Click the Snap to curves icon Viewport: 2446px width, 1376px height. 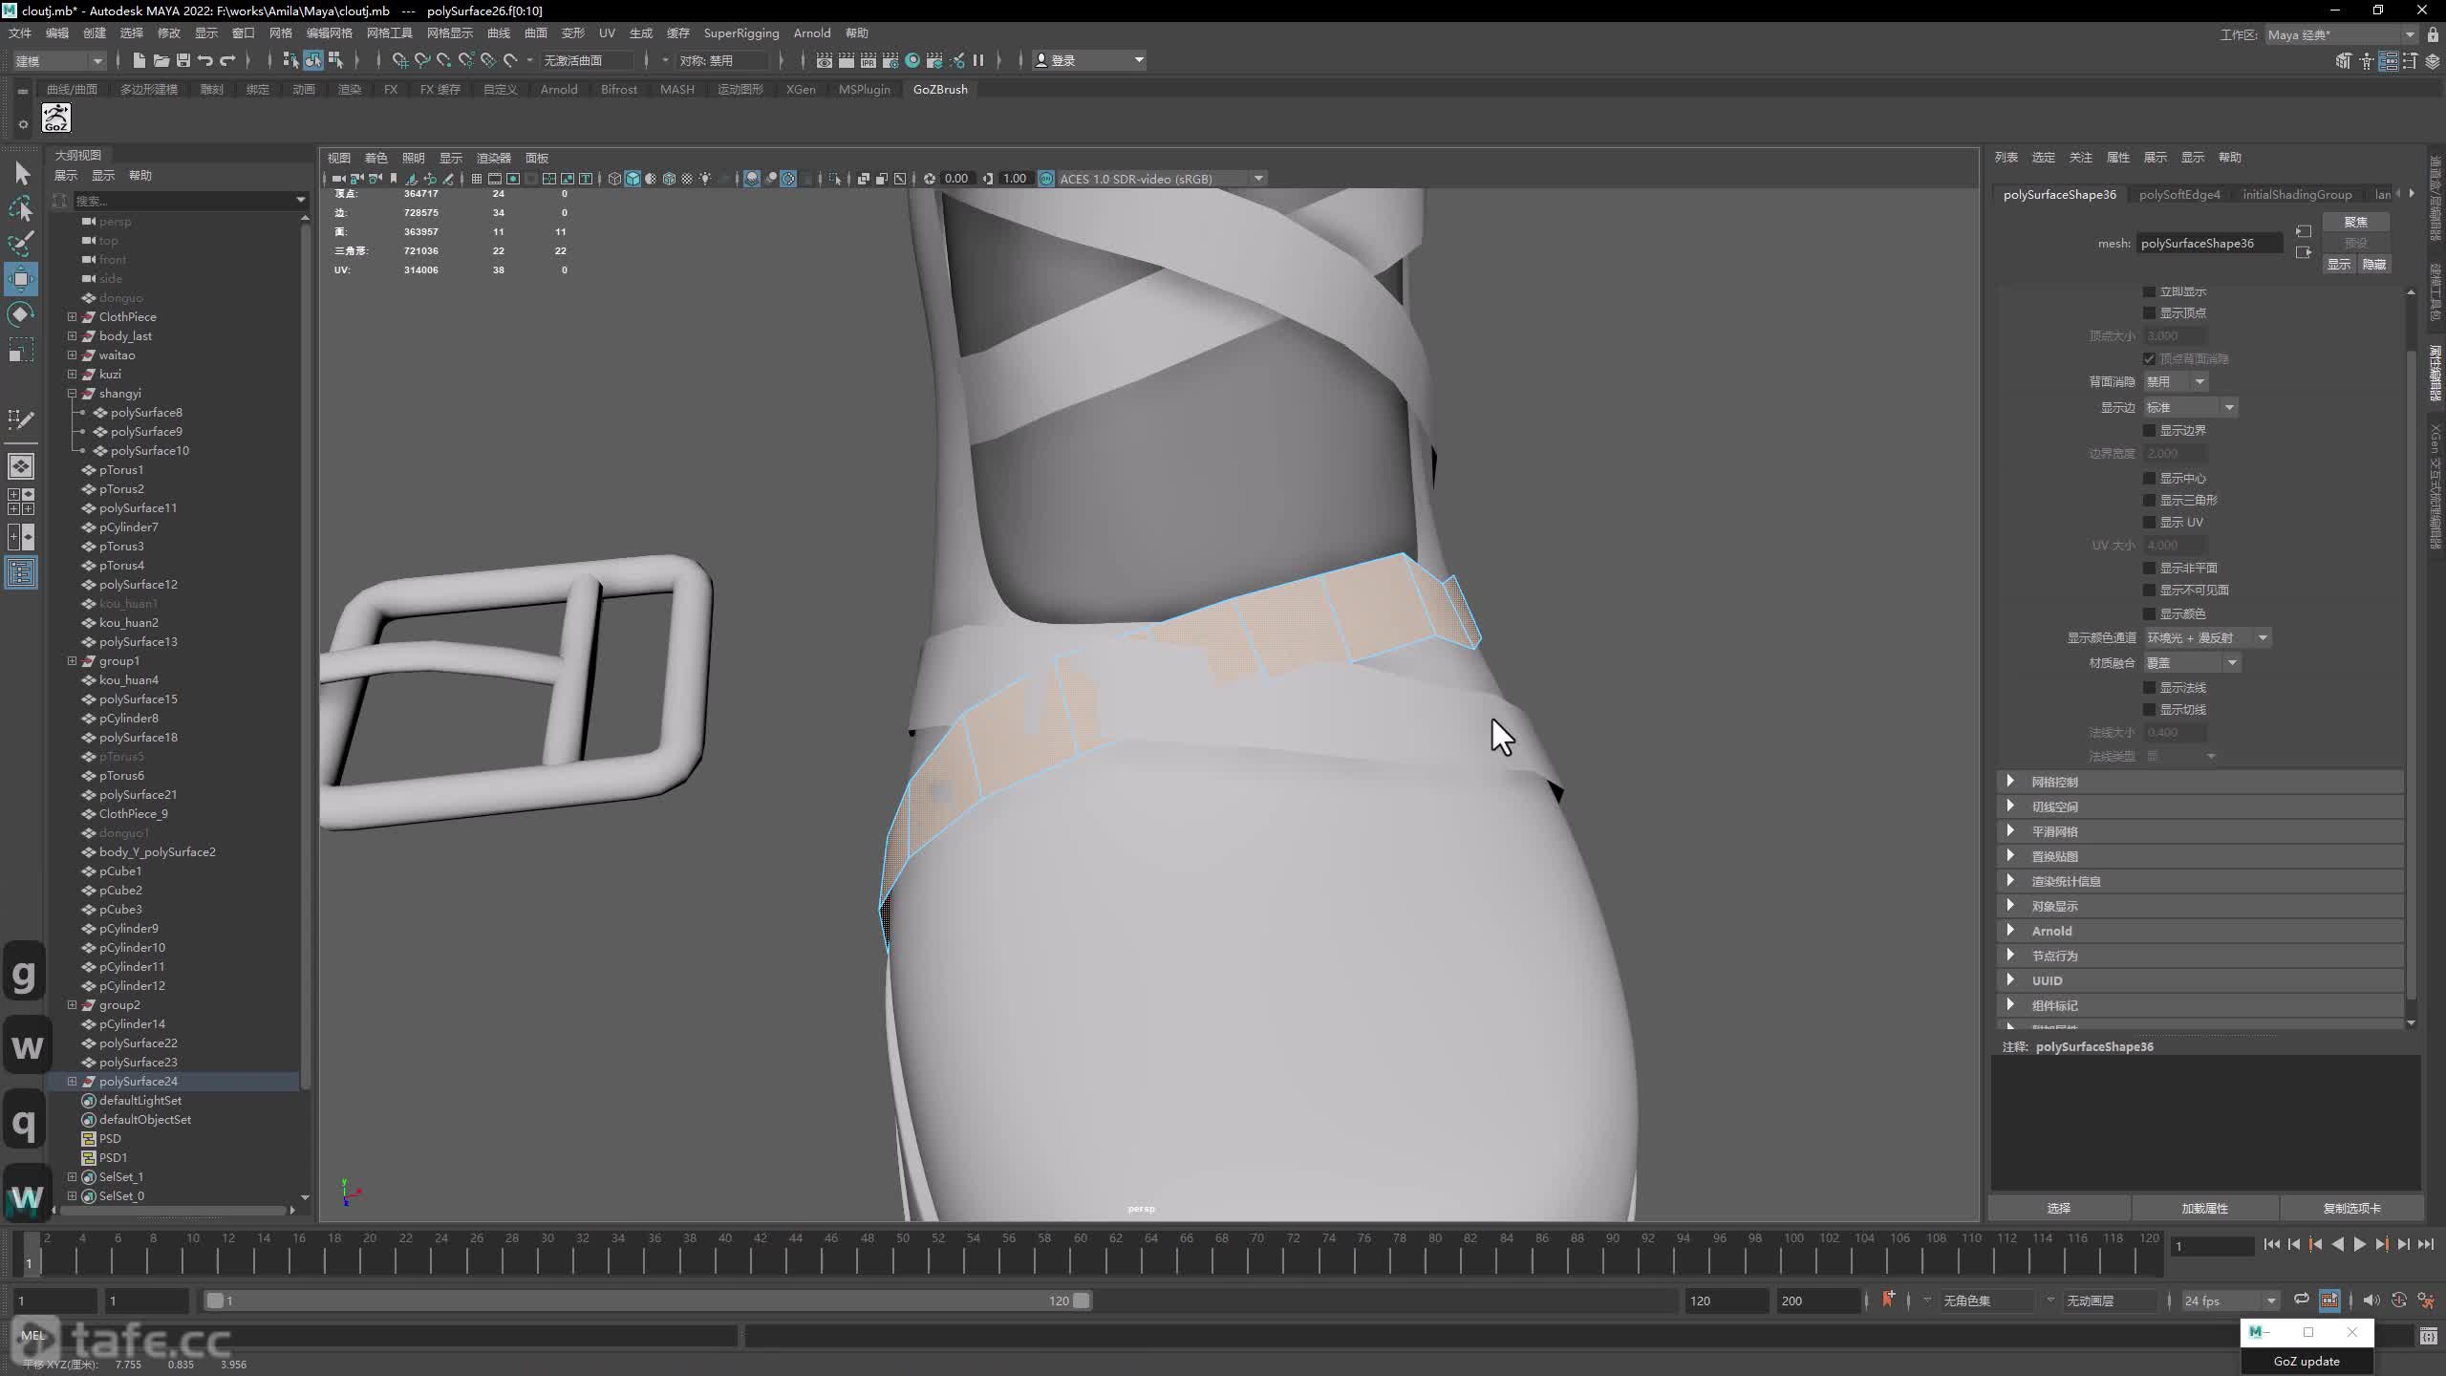[x=421, y=60]
